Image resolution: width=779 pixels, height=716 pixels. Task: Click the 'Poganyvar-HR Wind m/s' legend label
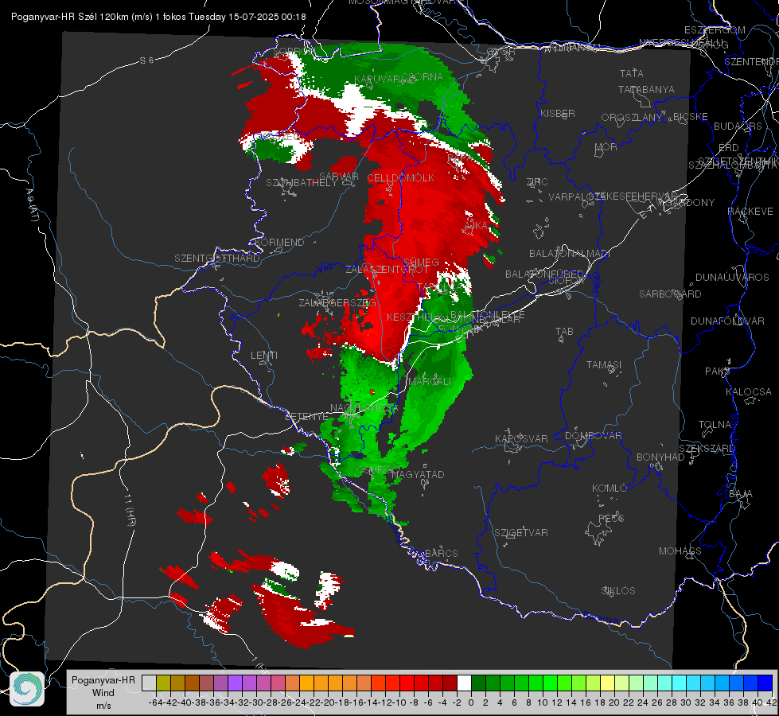click(x=103, y=693)
